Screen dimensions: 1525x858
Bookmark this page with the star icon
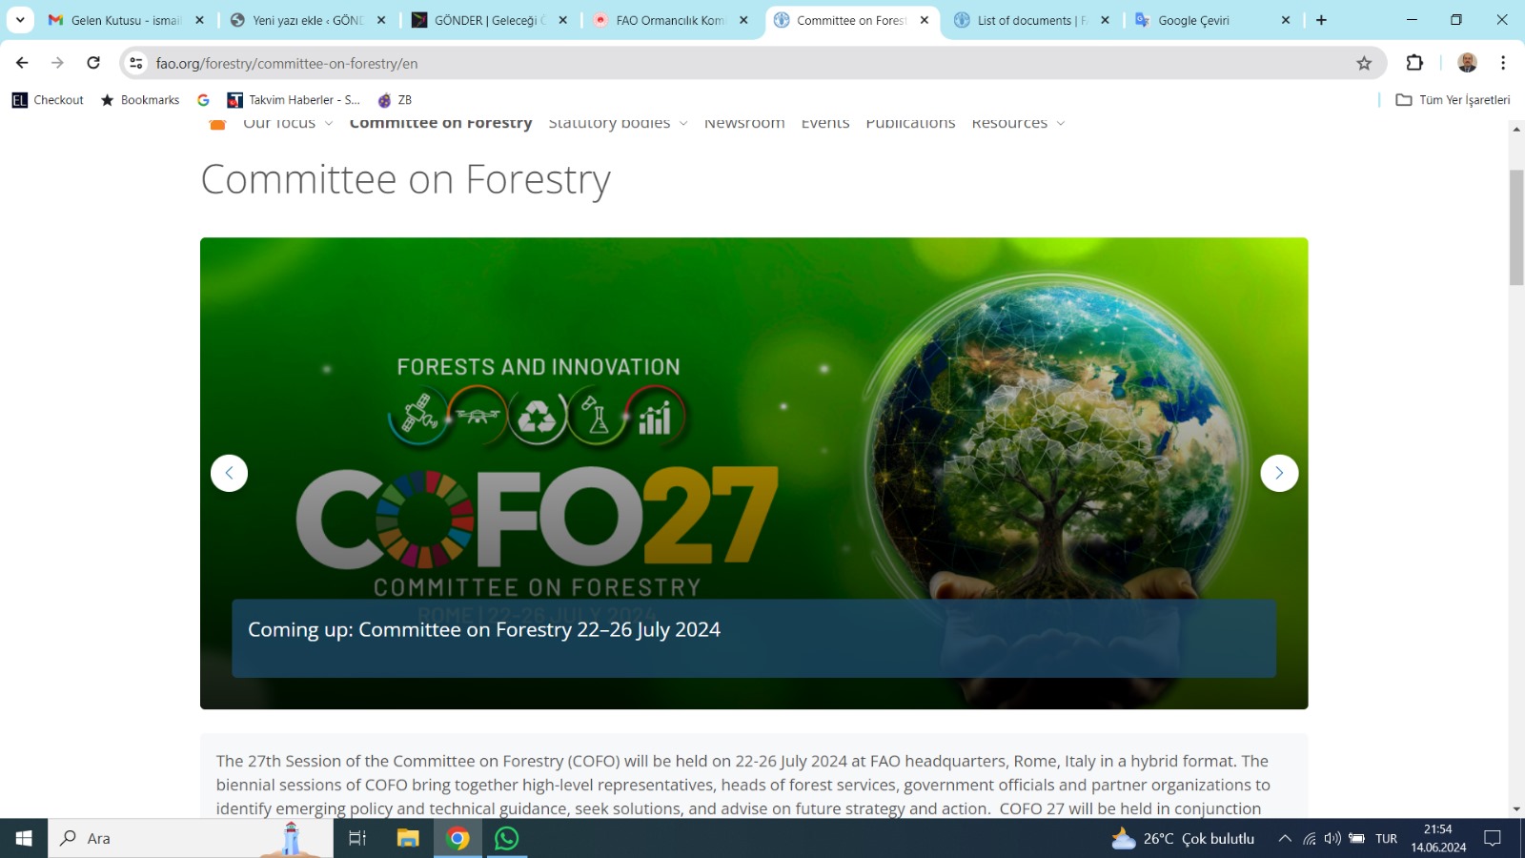pyautogui.click(x=1364, y=63)
